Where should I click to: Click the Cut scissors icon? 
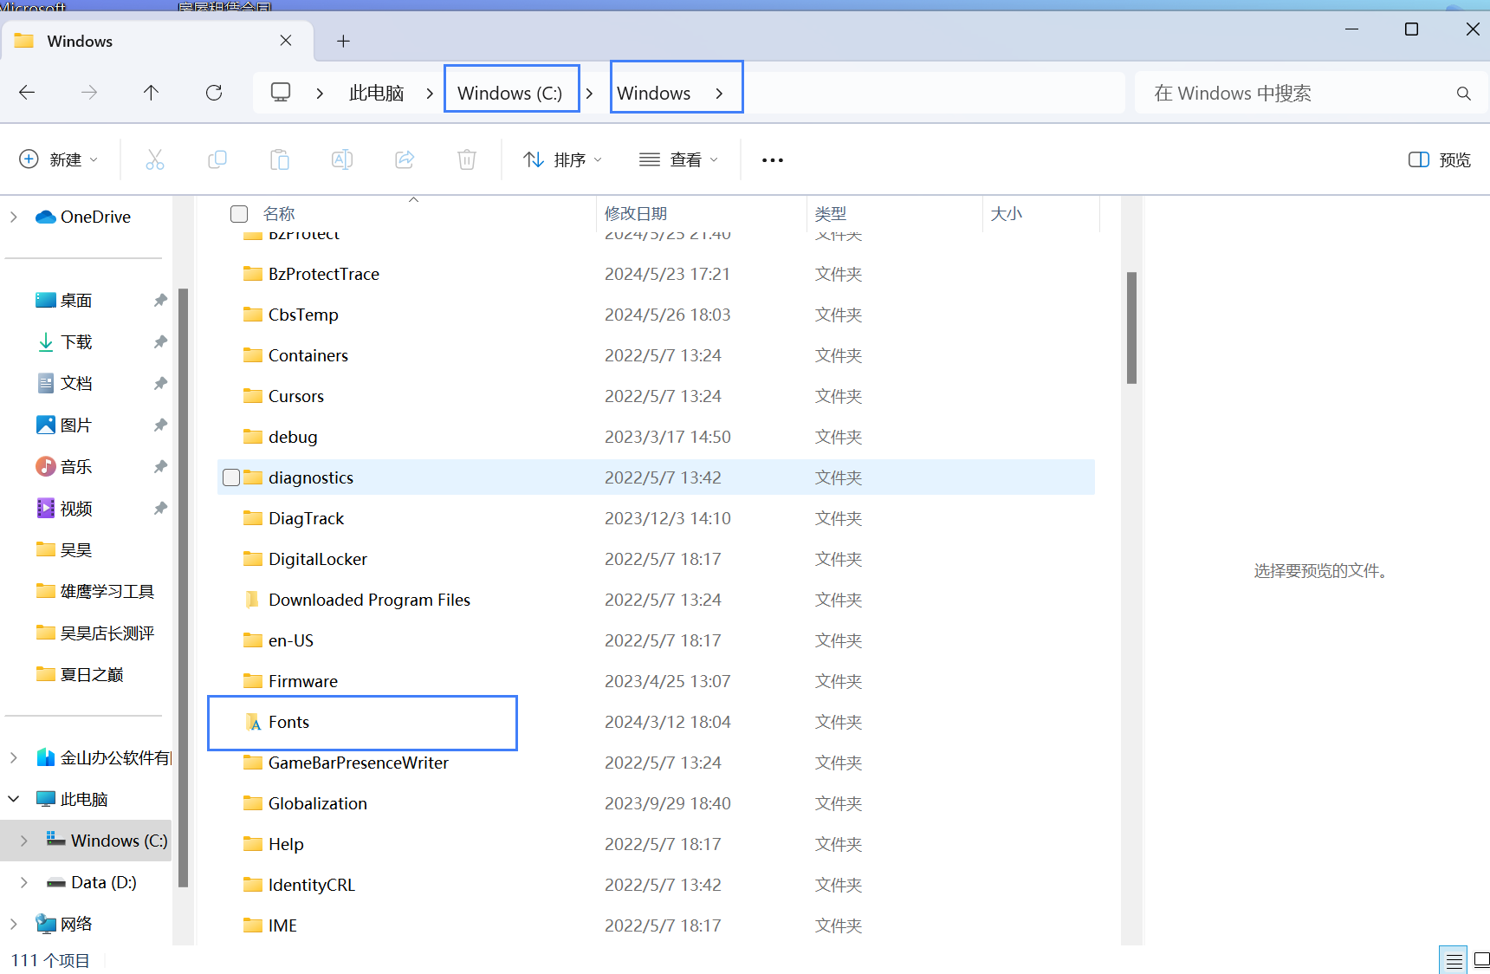[x=155, y=159]
